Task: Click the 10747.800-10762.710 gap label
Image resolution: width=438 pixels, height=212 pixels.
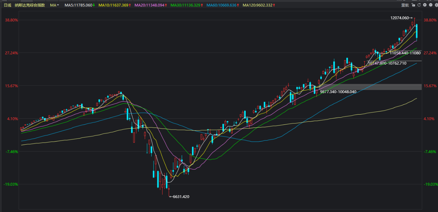Action: tap(387, 63)
